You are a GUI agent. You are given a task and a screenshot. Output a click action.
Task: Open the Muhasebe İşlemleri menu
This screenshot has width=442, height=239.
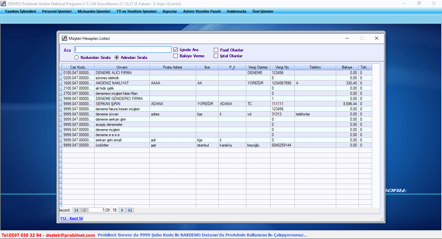pyautogui.click(x=94, y=11)
